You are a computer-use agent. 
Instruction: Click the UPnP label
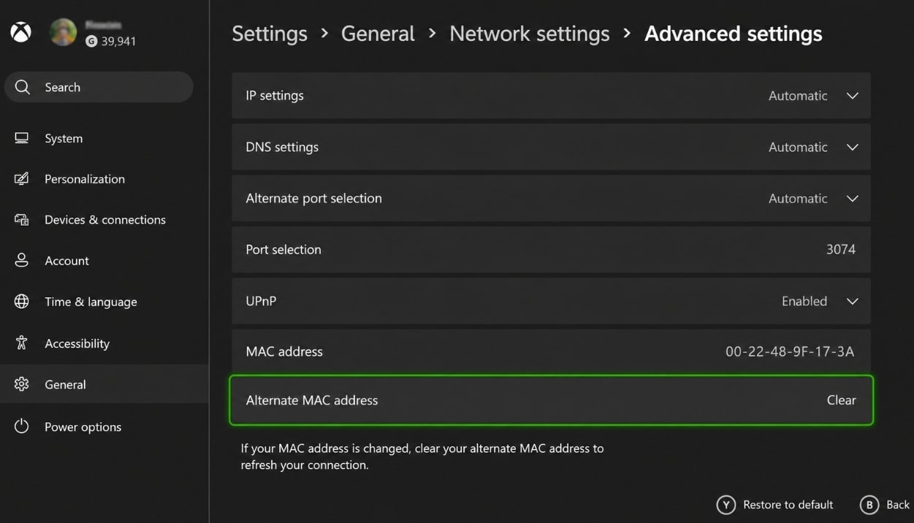(x=261, y=301)
